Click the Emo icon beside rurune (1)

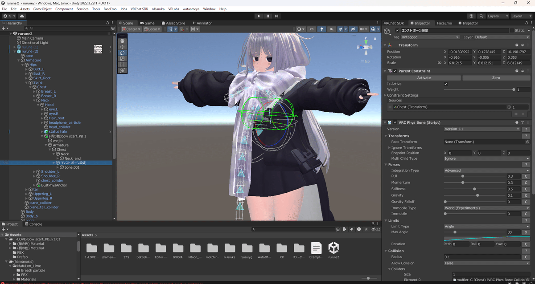98,46
